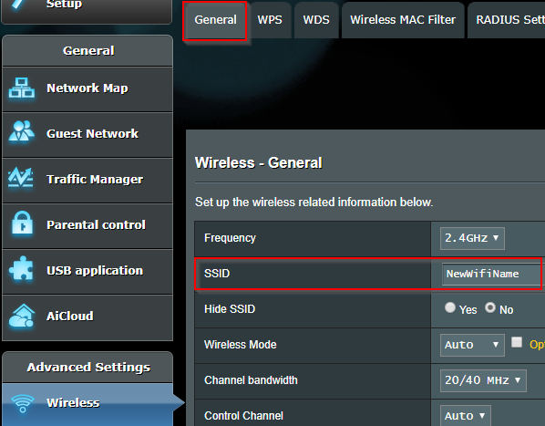Click the Wireless - General heading

pyautogui.click(x=258, y=162)
